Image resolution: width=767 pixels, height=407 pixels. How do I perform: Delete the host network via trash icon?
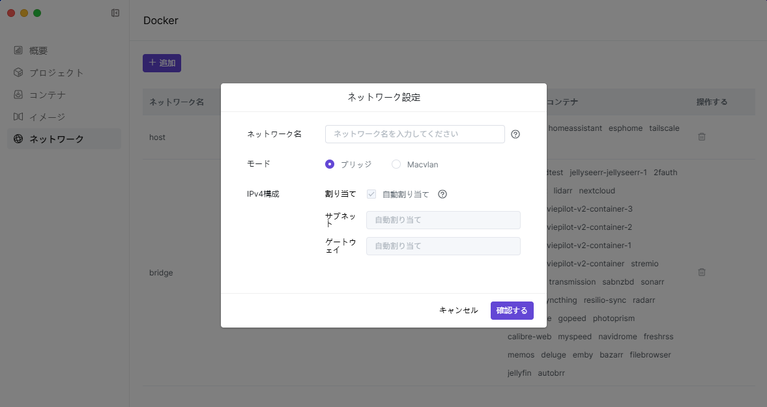tap(702, 137)
